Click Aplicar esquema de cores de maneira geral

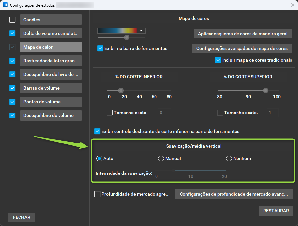243,34
